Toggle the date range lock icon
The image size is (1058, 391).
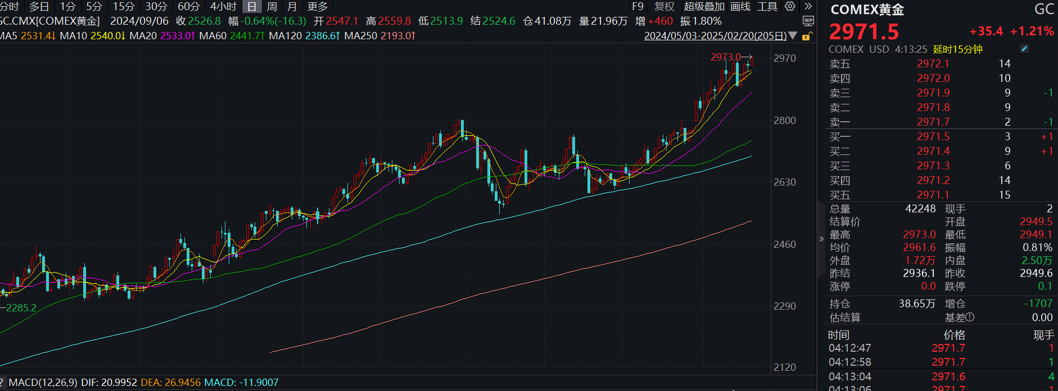point(806,36)
